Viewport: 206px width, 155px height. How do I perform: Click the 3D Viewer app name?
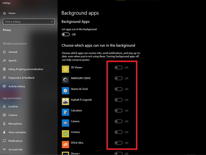pyautogui.click(x=76, y=67)
